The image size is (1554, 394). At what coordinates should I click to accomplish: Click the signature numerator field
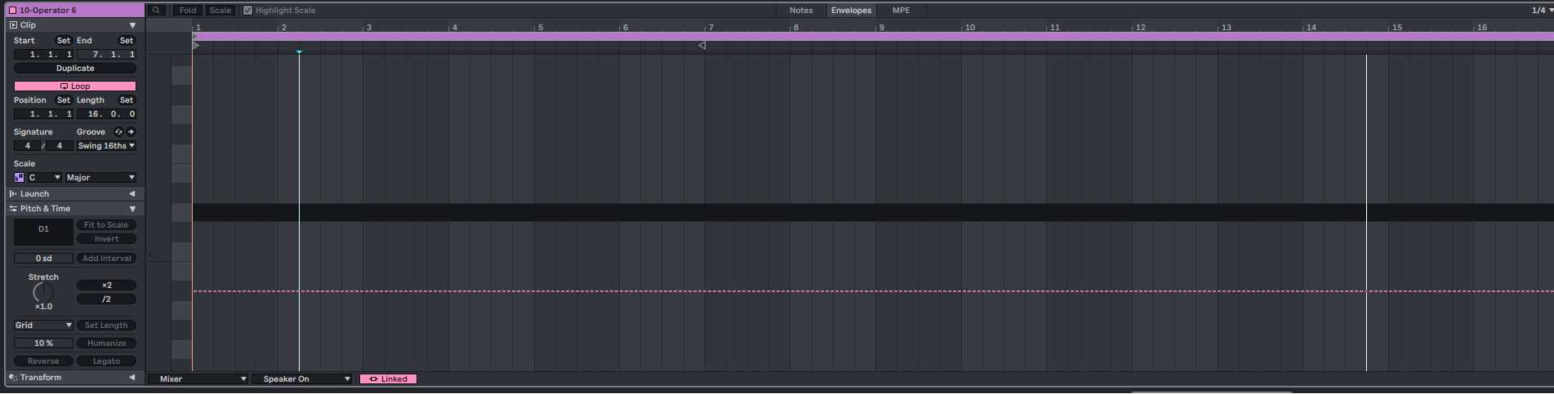(28, 146)
